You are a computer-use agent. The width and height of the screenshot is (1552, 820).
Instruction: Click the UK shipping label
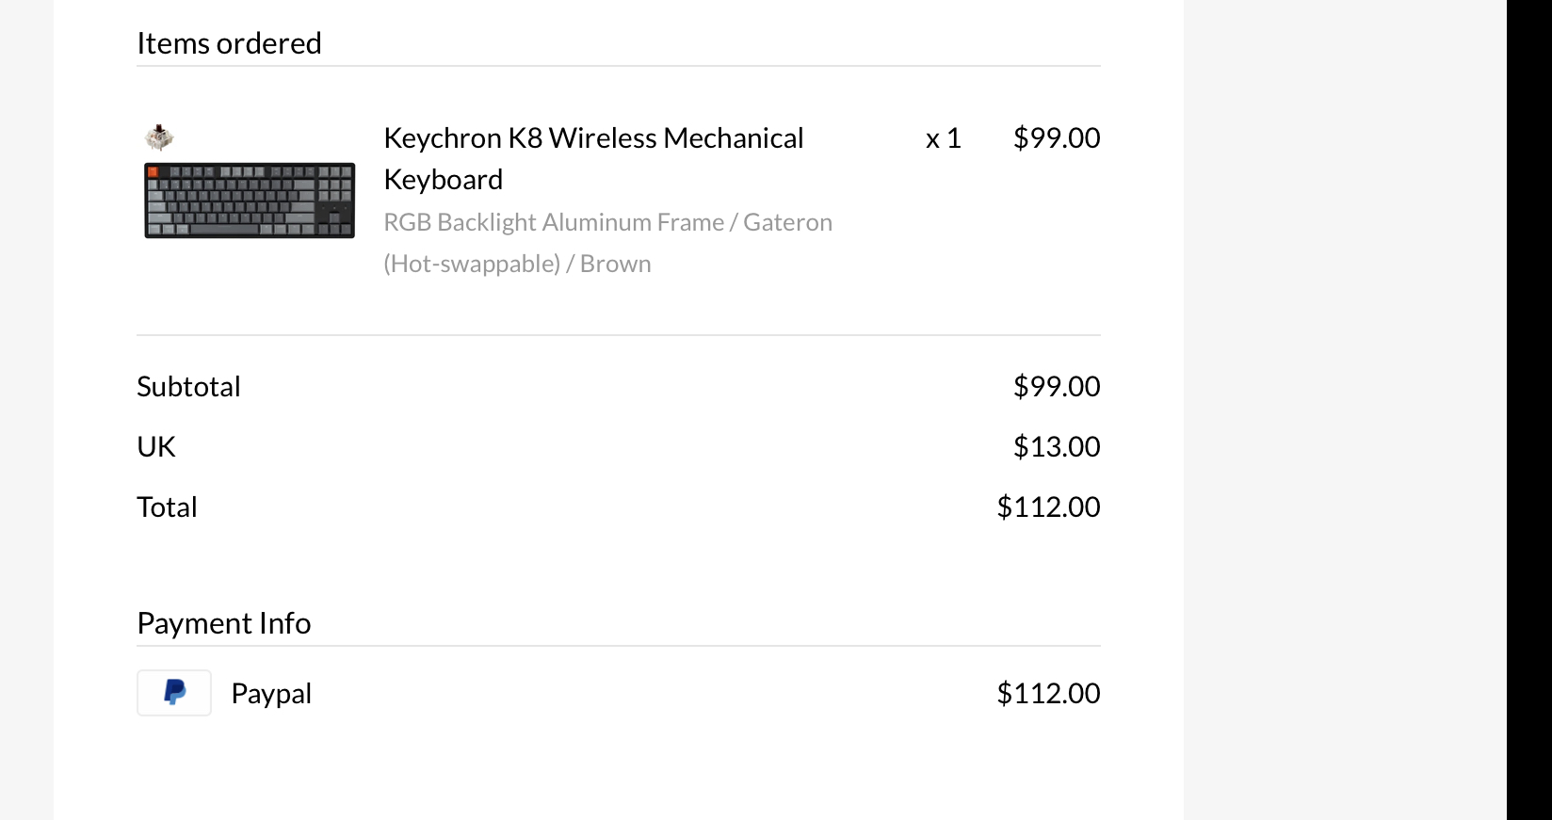(156, 447)
